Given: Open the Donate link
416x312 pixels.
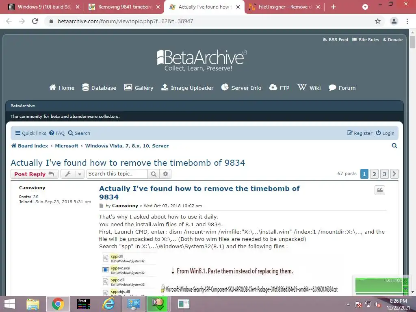Looking at the screenshot, I should pos(393,39).
